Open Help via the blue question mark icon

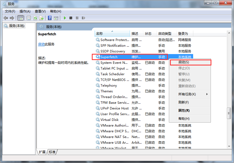pos(50,18)
